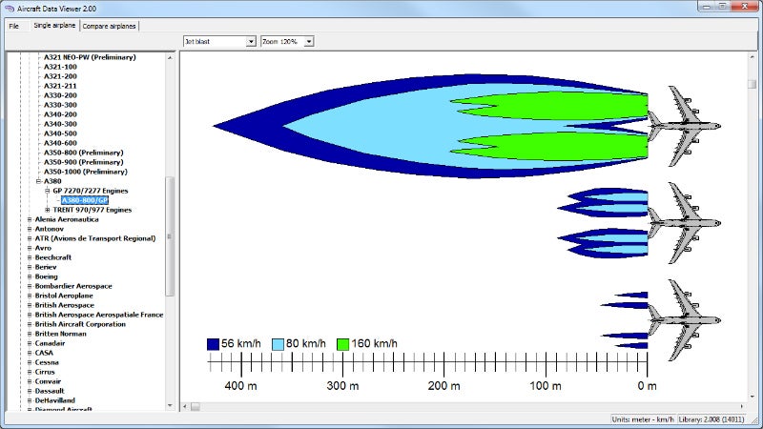The height and width of the screenshot is (429, 763).
Task: Expand the Boeing manufacturer node
Action: tap(30, 276)
